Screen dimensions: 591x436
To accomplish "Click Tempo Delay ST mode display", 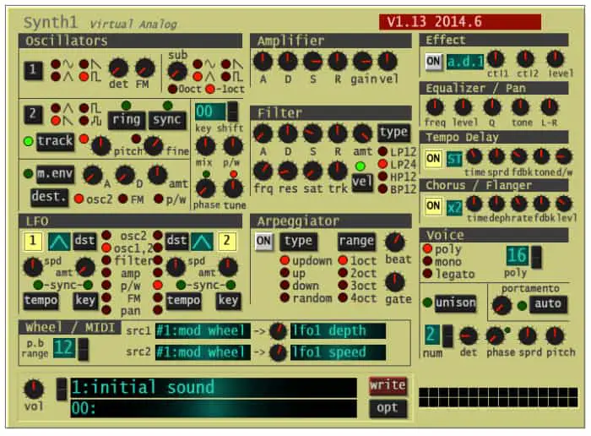I will (454, 159).
